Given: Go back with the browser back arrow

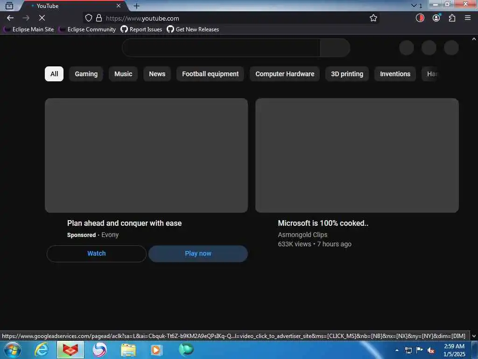Looking at the screenshot, I should pyautogui.click(x=10, y=18).
